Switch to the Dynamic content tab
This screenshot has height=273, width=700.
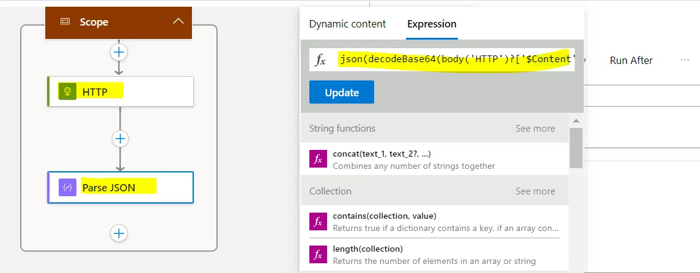[x=347, y=24]
